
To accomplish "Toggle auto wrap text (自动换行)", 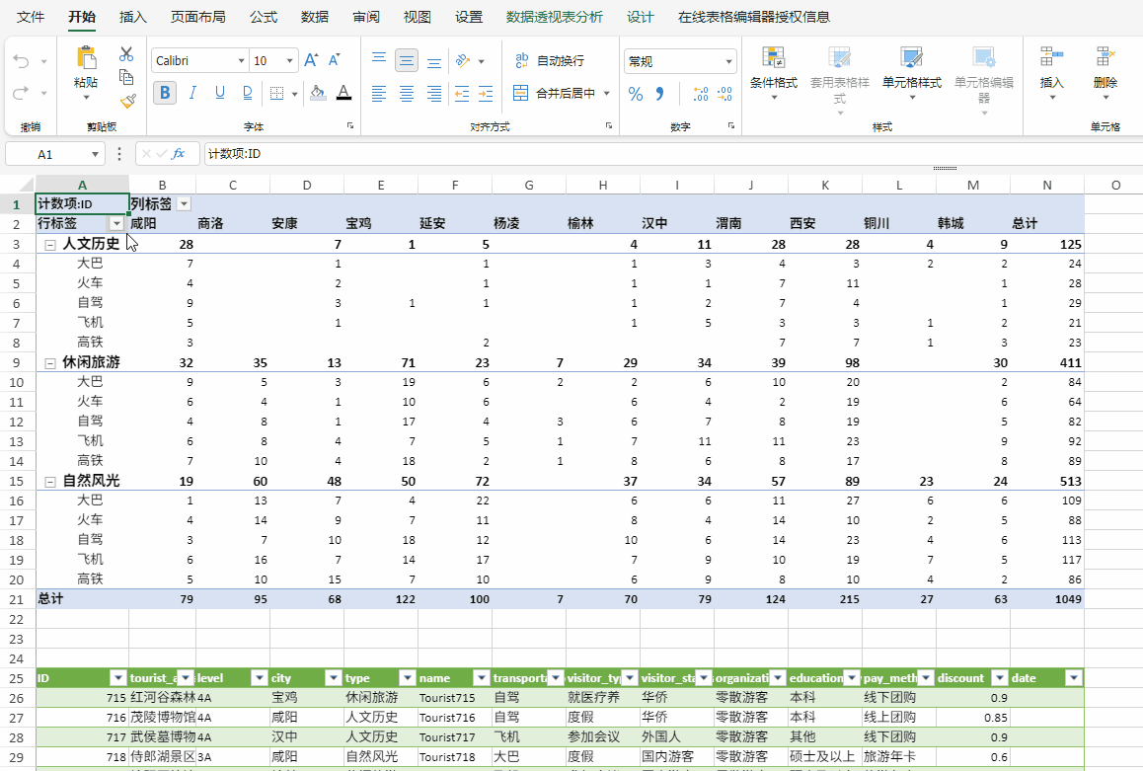I will pos(550,61).
